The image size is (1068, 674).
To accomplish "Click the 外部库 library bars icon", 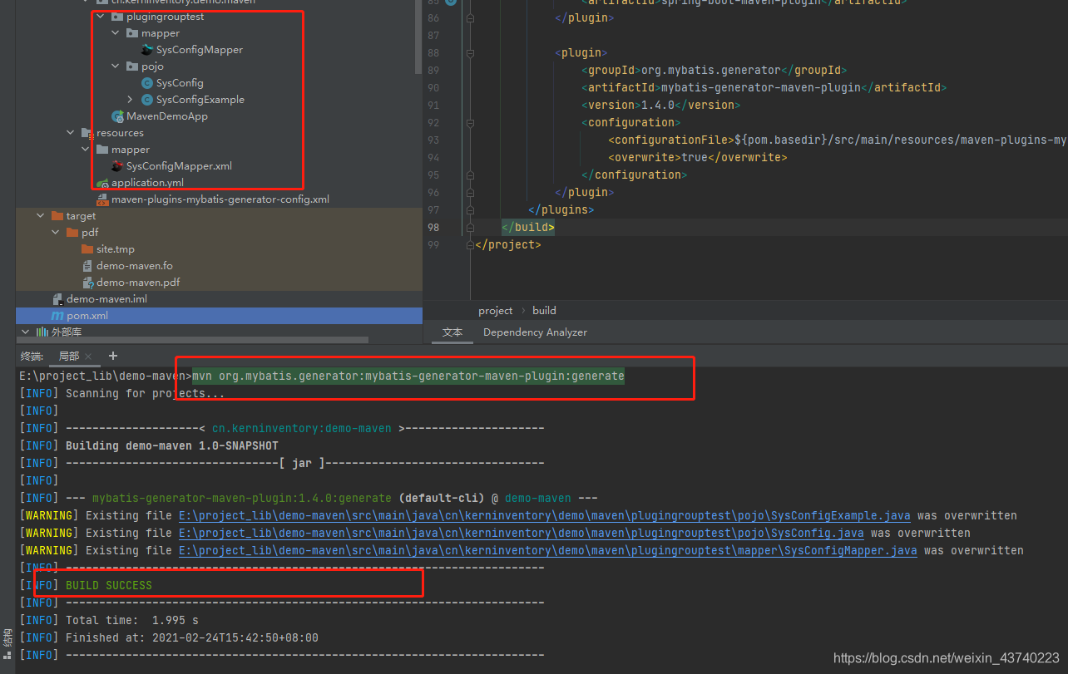I will click(x=42, y=332).
